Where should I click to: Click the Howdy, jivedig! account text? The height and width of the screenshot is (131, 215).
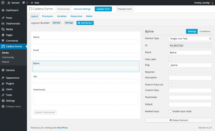[x=202, y=3]
